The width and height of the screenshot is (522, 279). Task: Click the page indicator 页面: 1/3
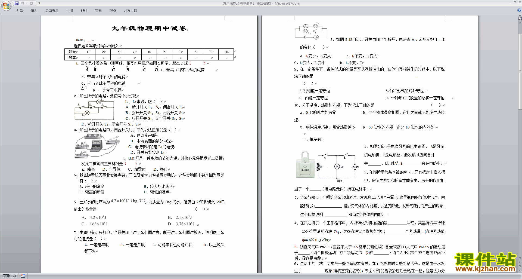9,276
